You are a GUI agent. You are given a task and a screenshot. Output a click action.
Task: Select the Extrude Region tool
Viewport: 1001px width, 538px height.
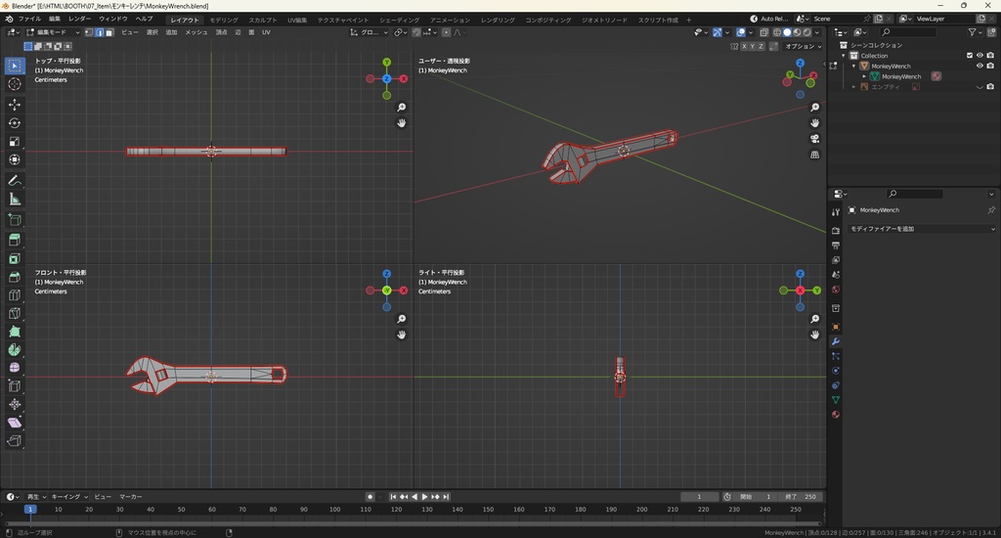pos(15,240)
